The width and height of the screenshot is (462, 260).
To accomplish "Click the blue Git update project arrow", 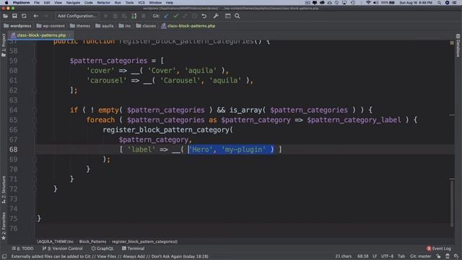I will pyautogui.click(x=166, y=16).
